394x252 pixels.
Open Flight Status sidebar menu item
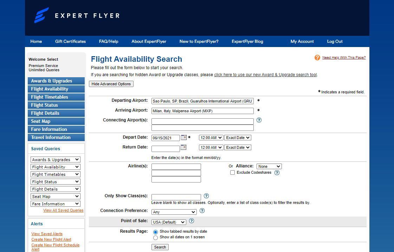(56, 105)
